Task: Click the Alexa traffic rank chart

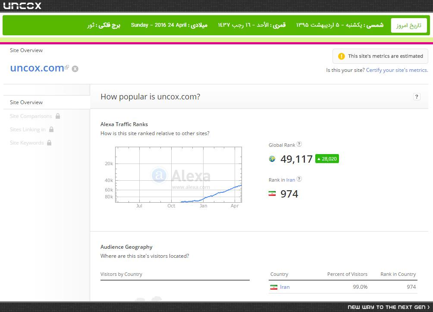Action: (x=179, y=175)
